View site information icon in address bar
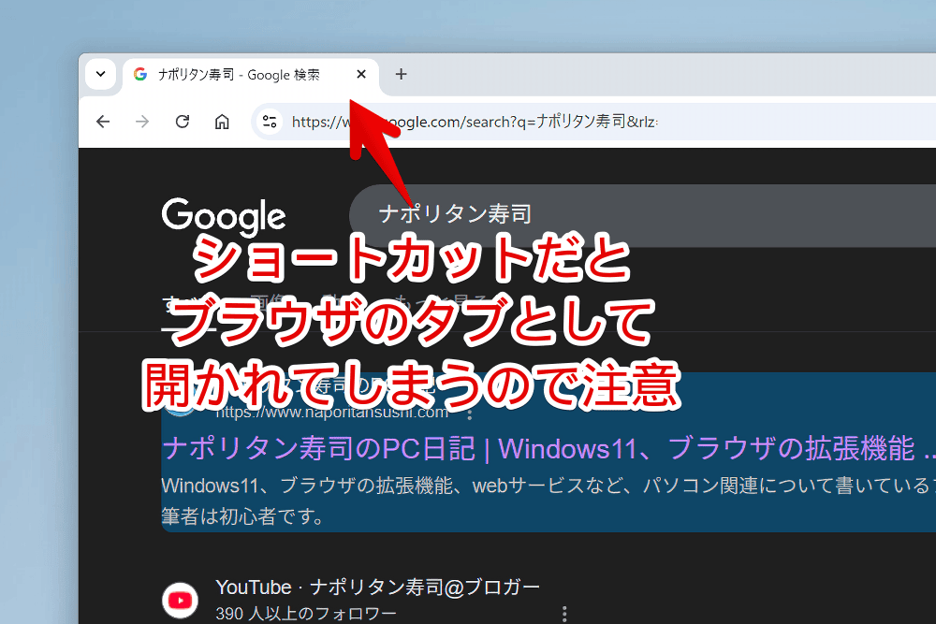 (270, 122)
